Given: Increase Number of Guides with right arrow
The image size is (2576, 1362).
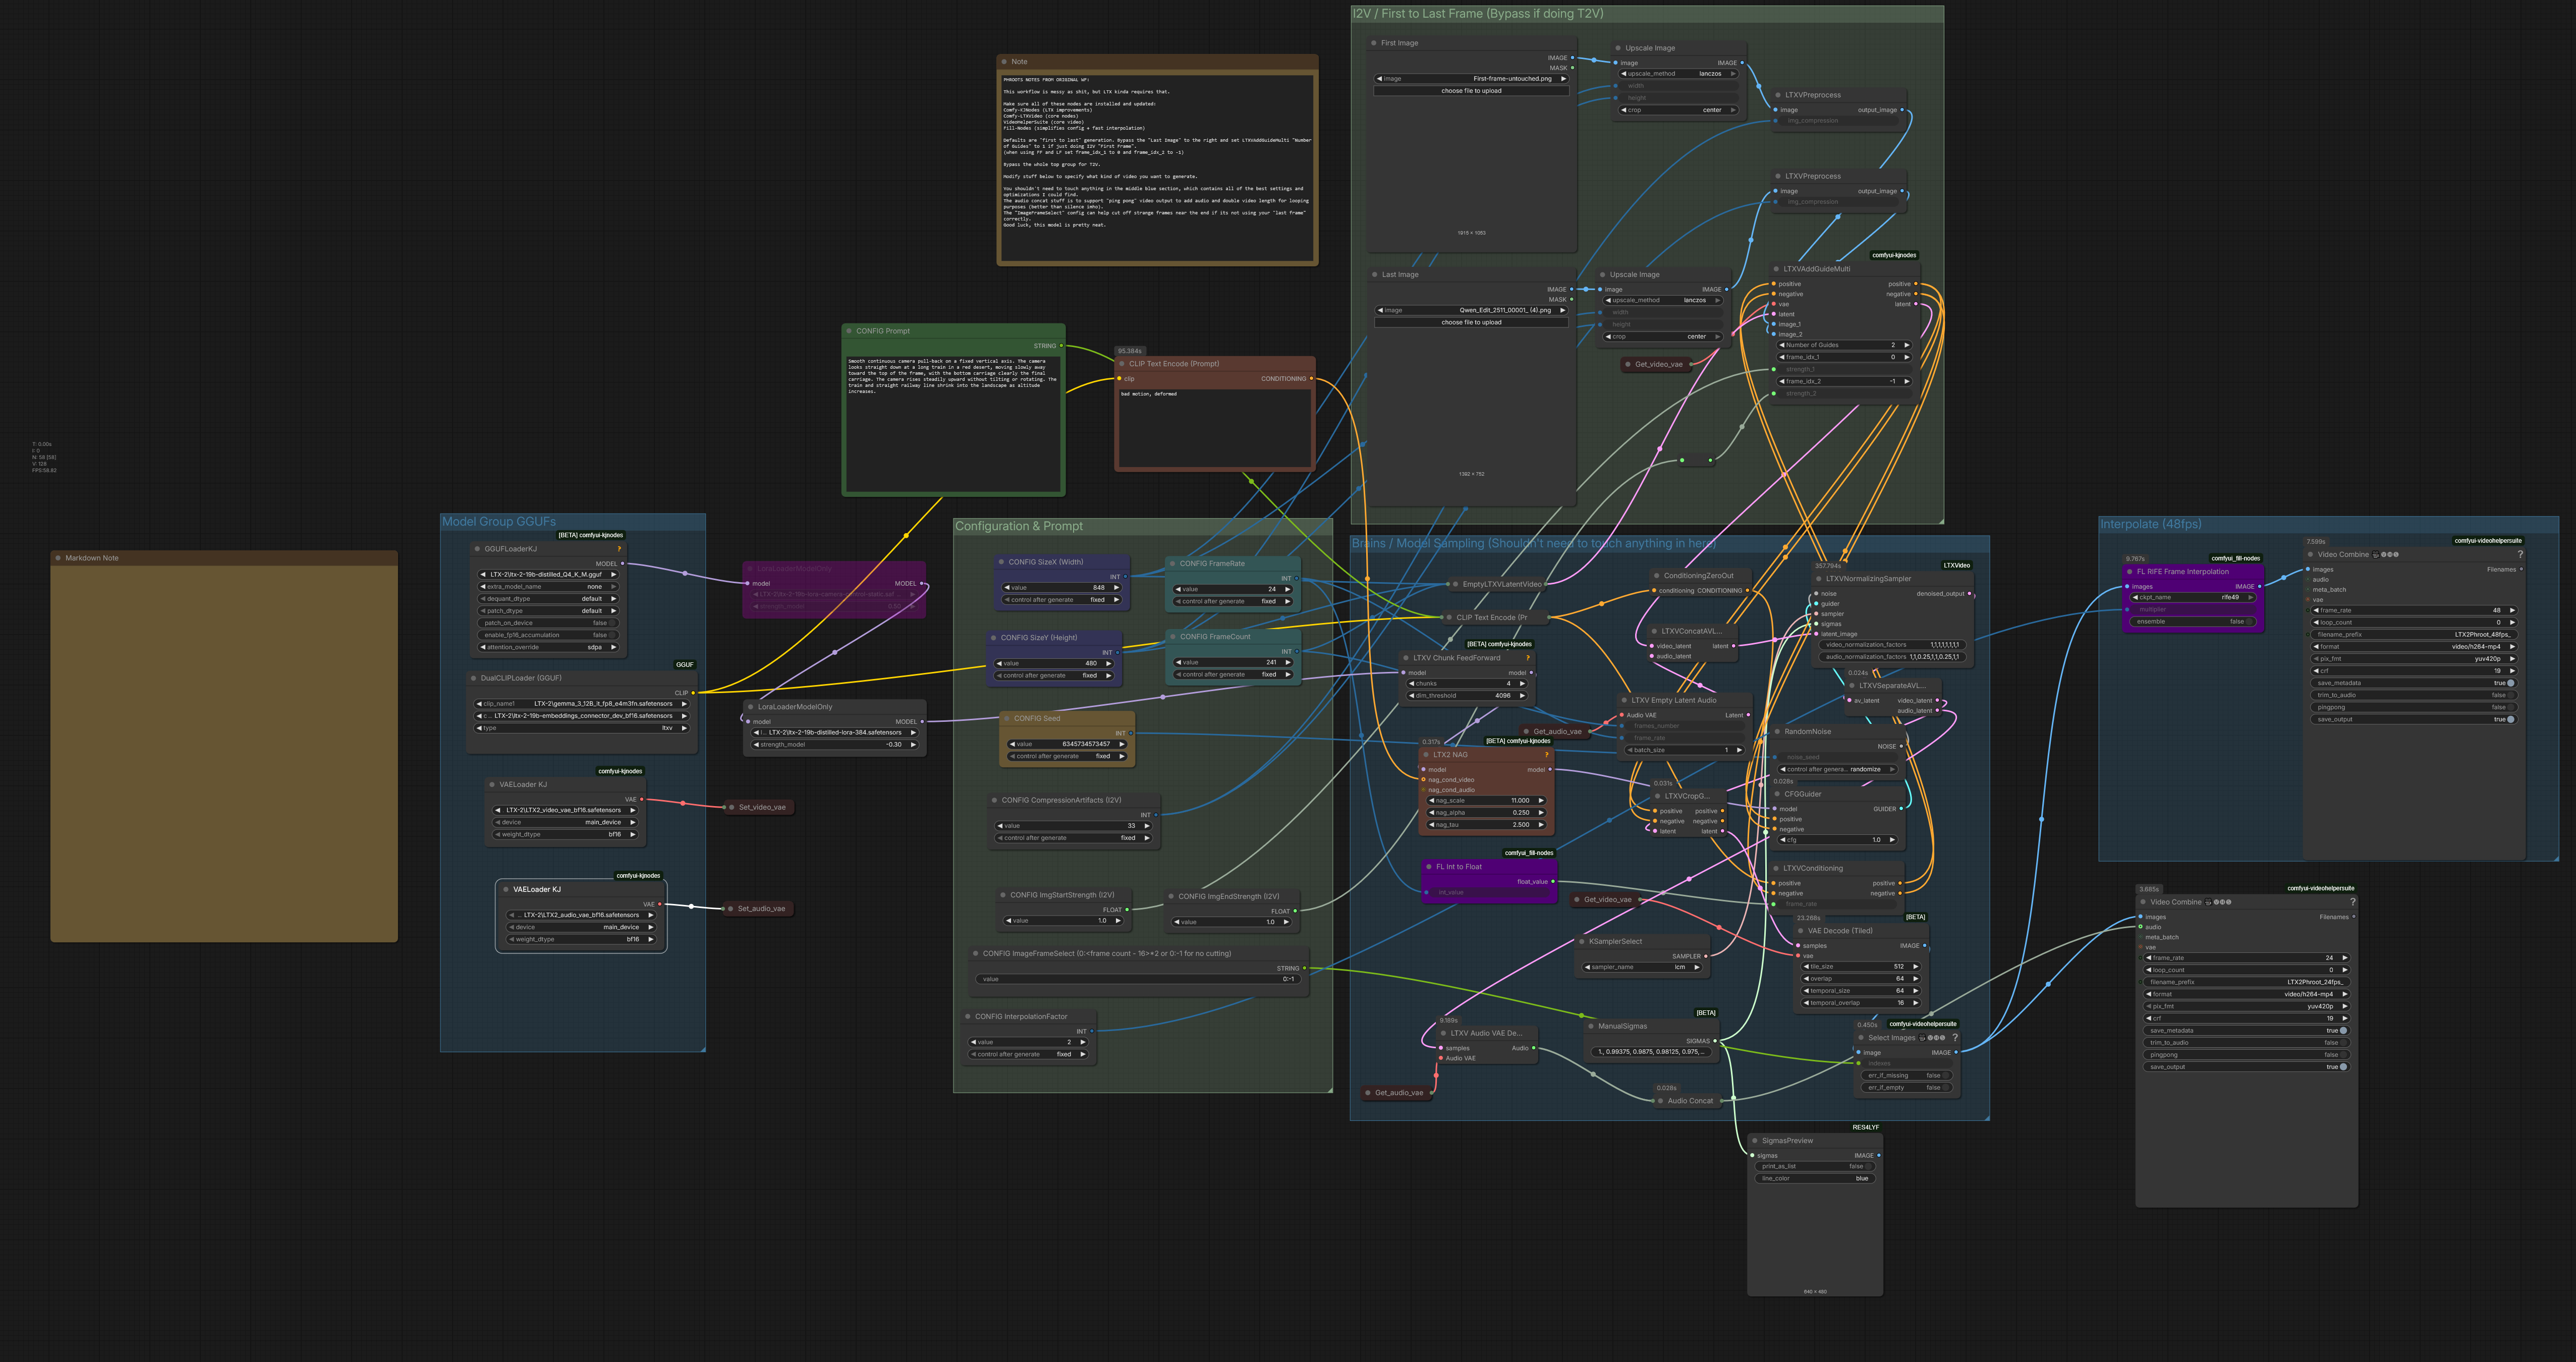Looking at the screenshot, I should click(x=1907, y=345).
